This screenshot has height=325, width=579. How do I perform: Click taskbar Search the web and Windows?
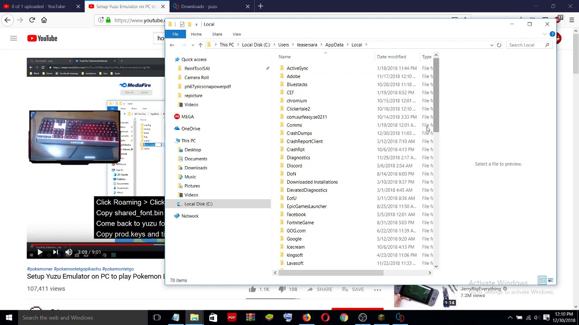(x=82, y=318)
